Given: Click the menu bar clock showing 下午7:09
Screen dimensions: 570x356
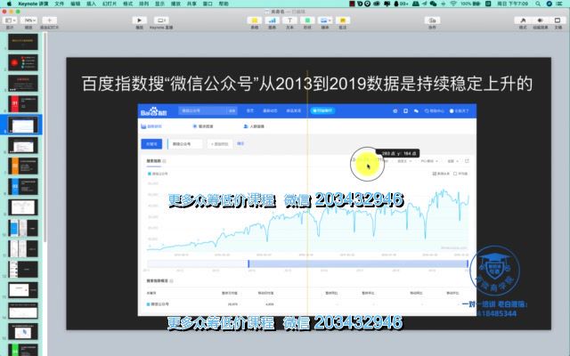Looking at the screenshot, I should pyautogui.click(x=513, y=4).
